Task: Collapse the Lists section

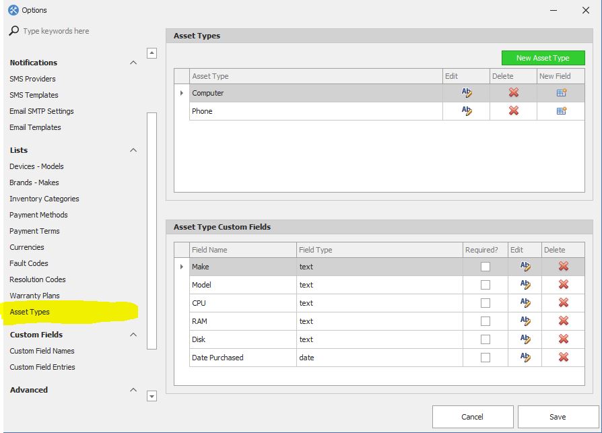Action: click(133, 149)
